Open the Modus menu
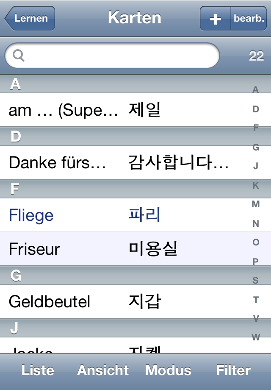Image resolution: width=271 pixels, height=390 pixels. (168, 370)
